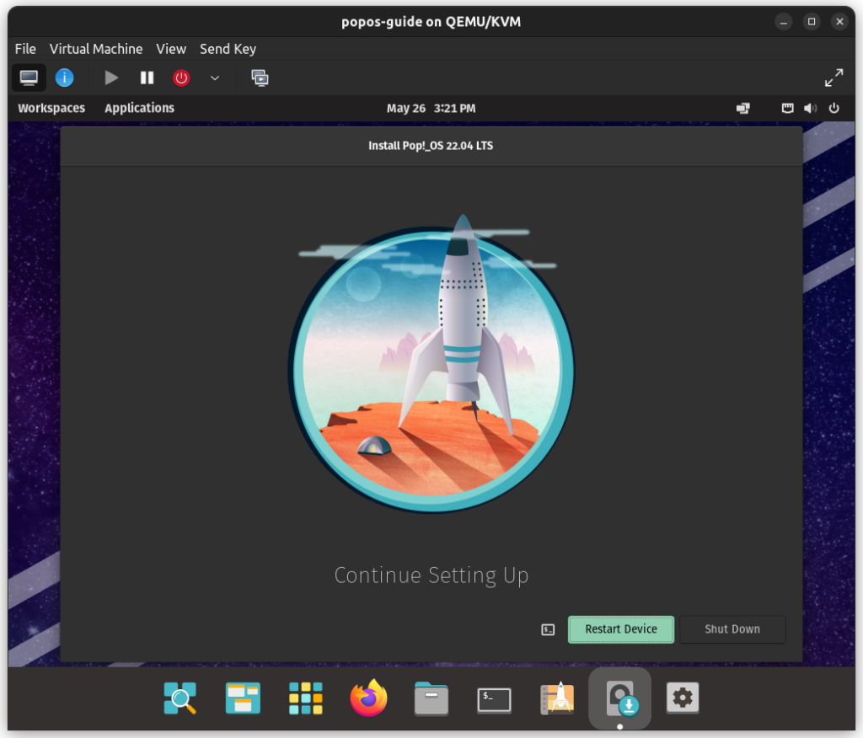
Task: Open Pop!_Shop rocket icon in dock
Action: (x=557, y=698)
